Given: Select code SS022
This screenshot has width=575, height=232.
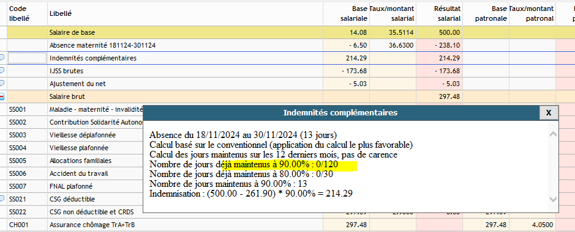Looking at the screenshot, I should pyautogui.click(x=18, y=211).
